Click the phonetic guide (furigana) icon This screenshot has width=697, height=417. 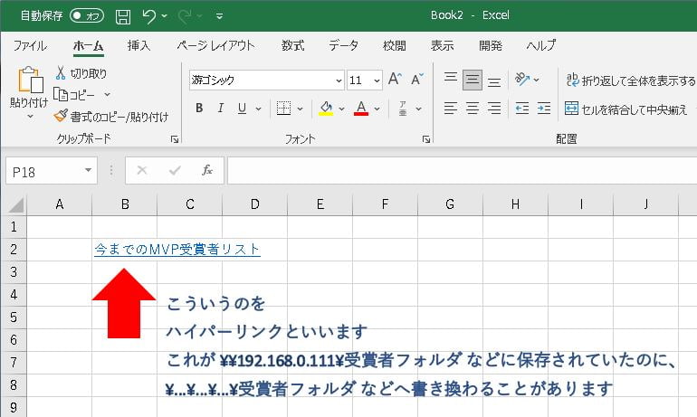(403, 108)
